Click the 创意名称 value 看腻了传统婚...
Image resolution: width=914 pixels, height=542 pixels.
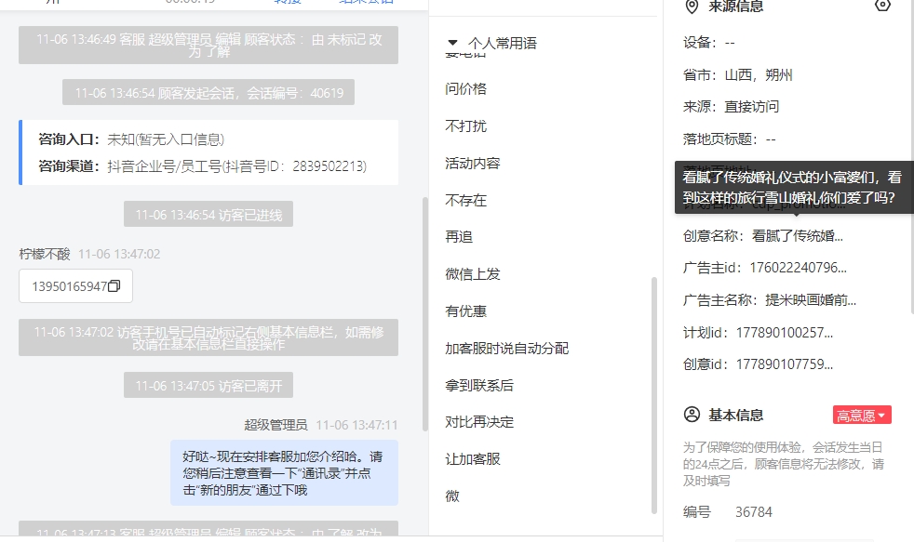tap(798, 236)
